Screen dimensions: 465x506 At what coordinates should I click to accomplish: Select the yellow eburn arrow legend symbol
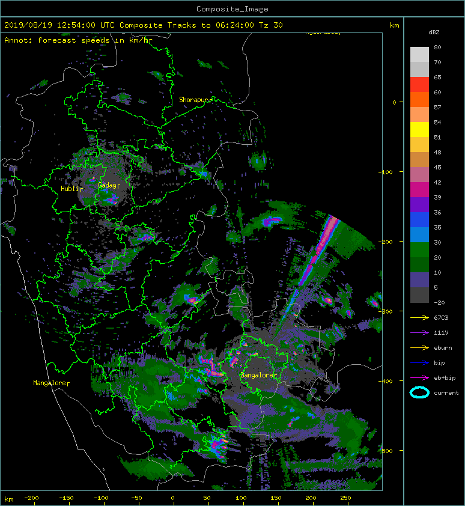pos(419,347)
